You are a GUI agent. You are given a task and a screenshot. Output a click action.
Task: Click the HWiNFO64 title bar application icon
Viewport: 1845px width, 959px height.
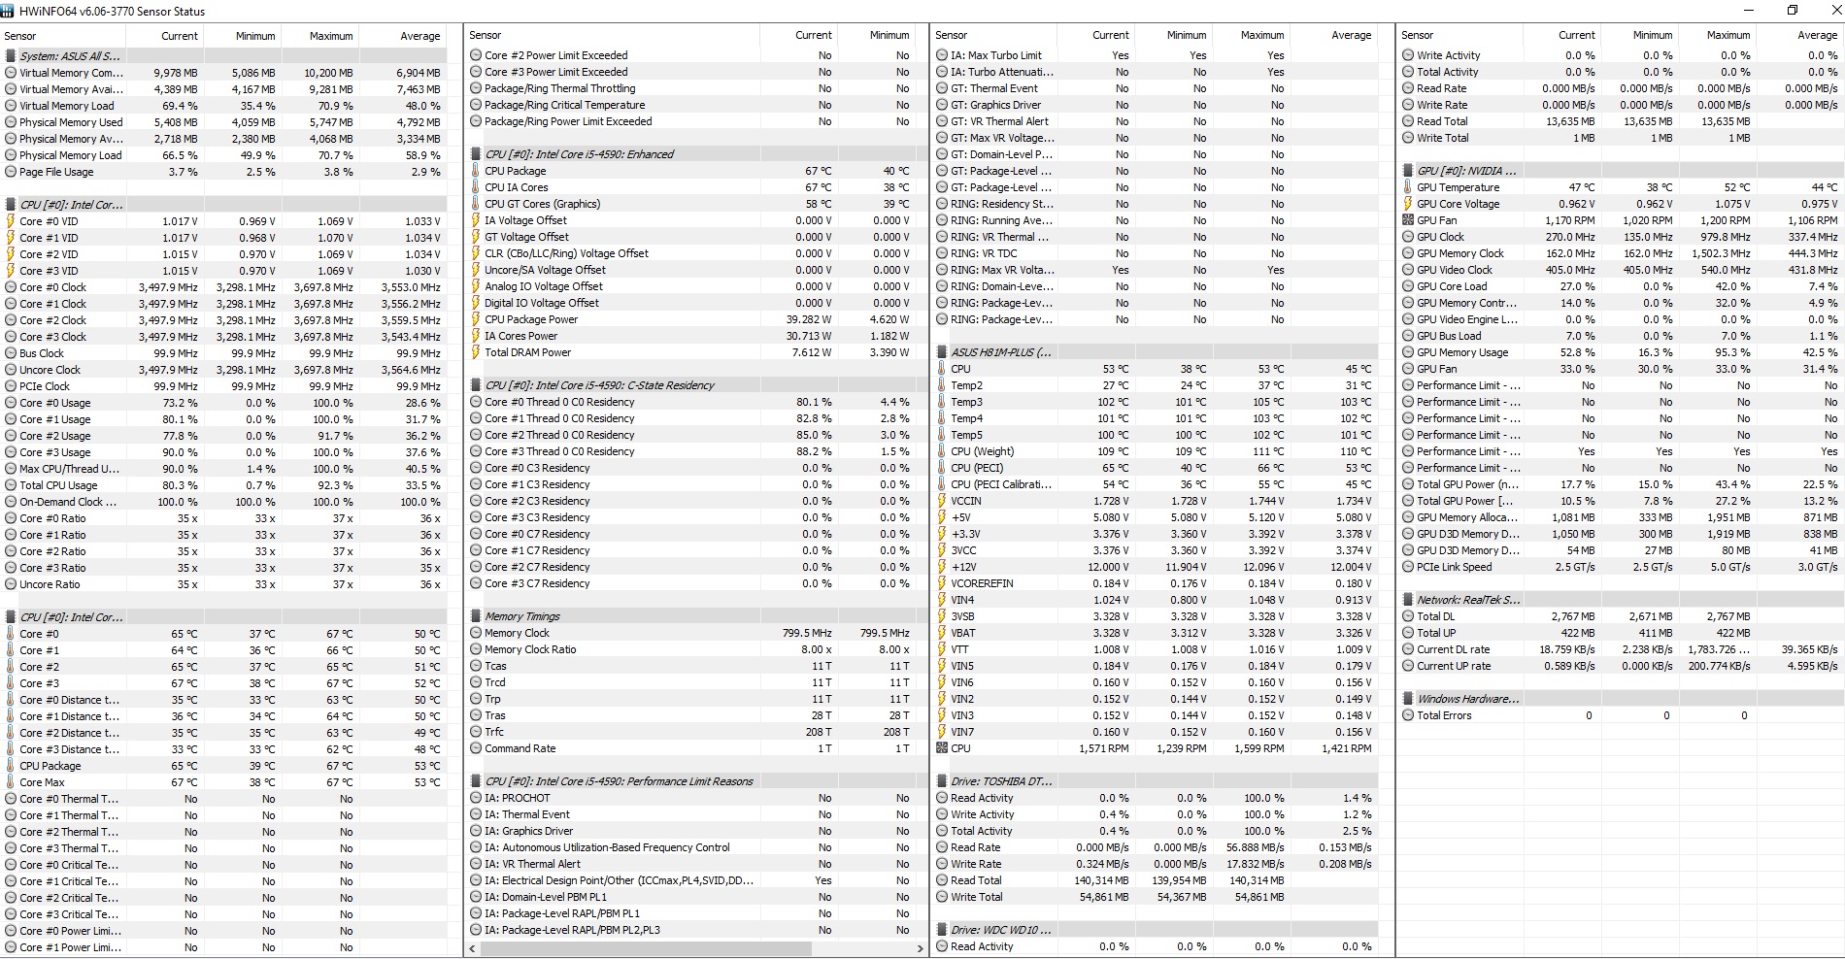(x=8, y=12)
